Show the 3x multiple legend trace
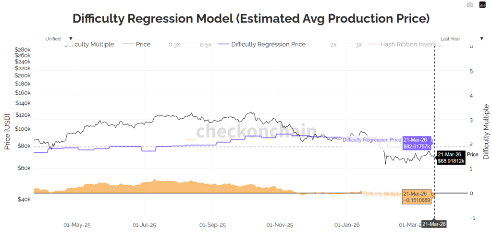Image resolution: width=492 pixels, height=236 pixels. pyautogui.click(x=358, y=44)
